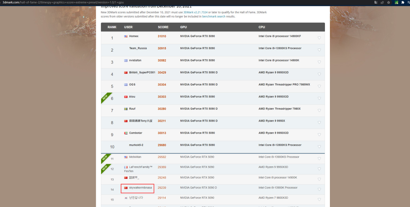Click the translate page icon in address bar

coord(376,2)
